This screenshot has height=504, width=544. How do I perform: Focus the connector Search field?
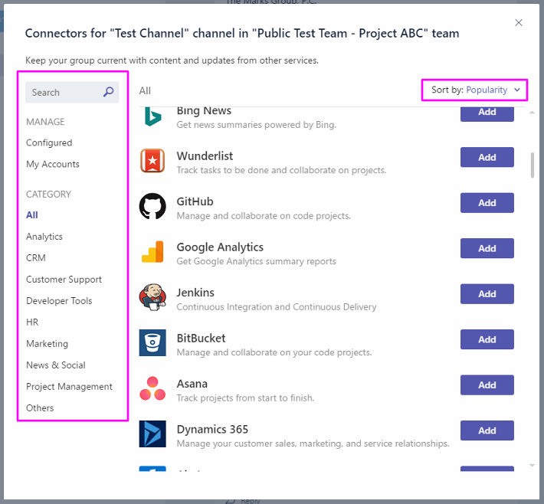[x=72, y=92]
